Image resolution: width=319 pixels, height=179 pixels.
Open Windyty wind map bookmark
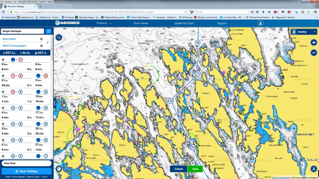tap(206, 17)
